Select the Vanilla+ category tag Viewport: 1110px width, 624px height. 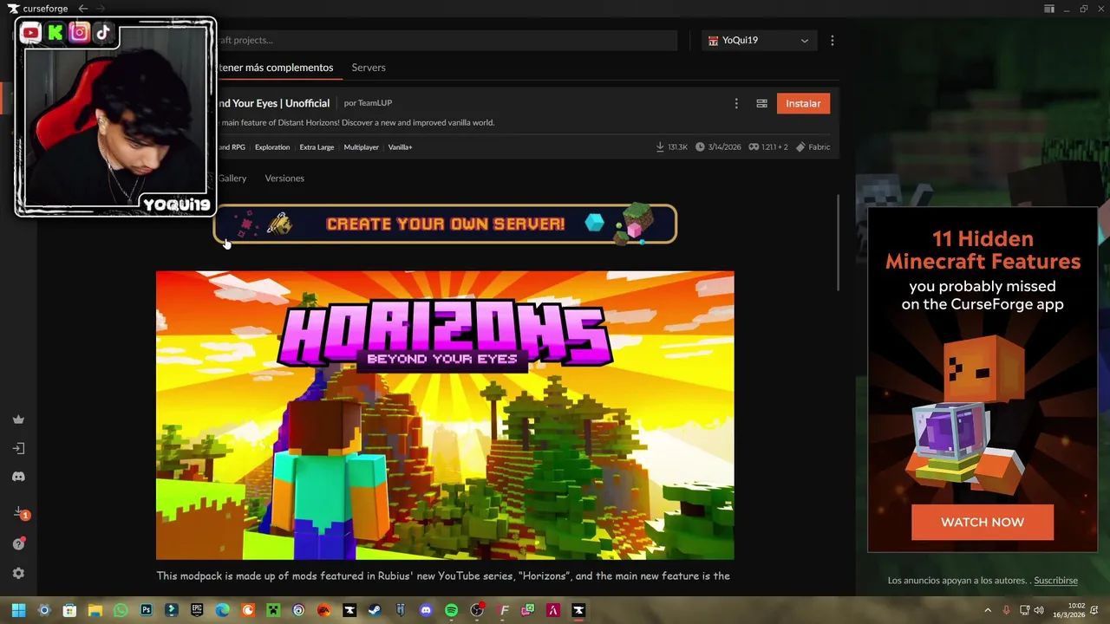click(400, 147)
